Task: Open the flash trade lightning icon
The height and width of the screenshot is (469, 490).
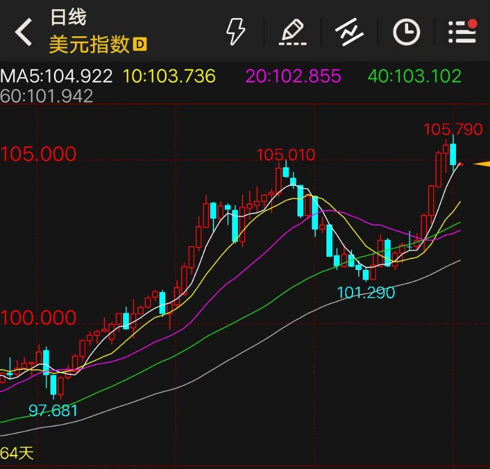Action: click(237, 31)
